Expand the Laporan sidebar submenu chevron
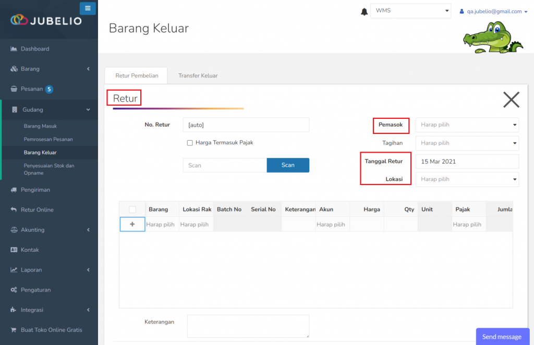This screenshot has height=345, width=534. click(x=88, y=270)
